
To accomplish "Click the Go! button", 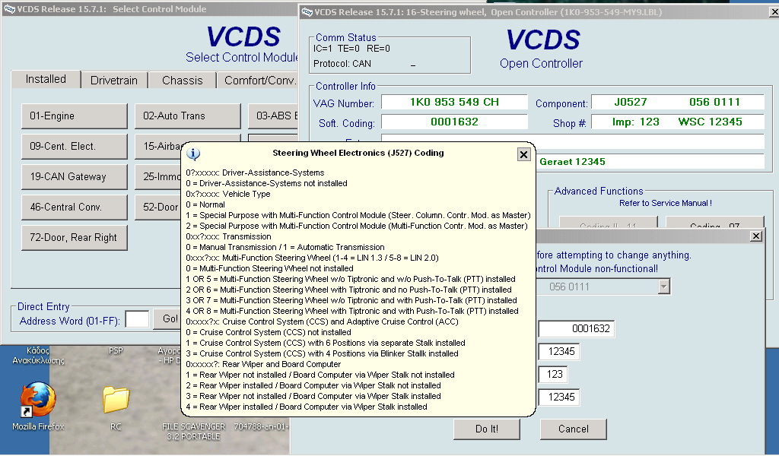I will point(168,318).
